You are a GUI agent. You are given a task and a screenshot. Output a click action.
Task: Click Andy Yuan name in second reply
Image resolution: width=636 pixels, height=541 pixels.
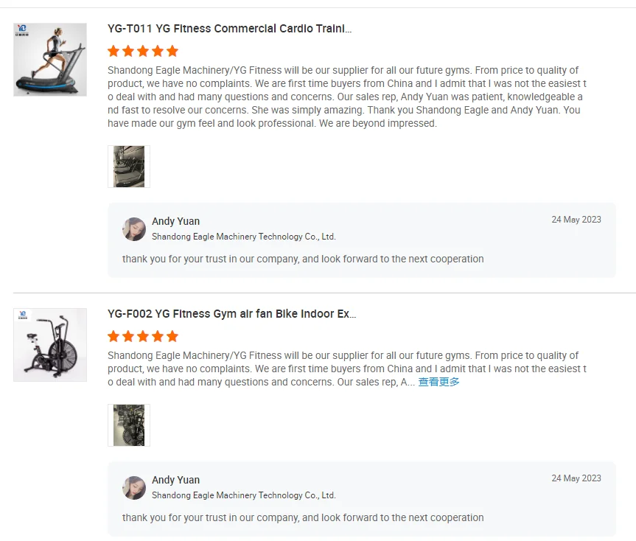(175, 480)
